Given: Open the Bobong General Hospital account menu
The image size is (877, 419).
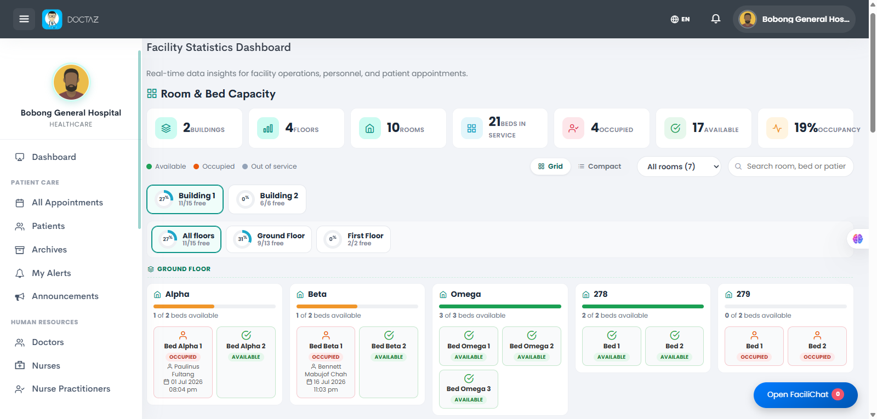Looking at the screenshot, I should point(794,19).
